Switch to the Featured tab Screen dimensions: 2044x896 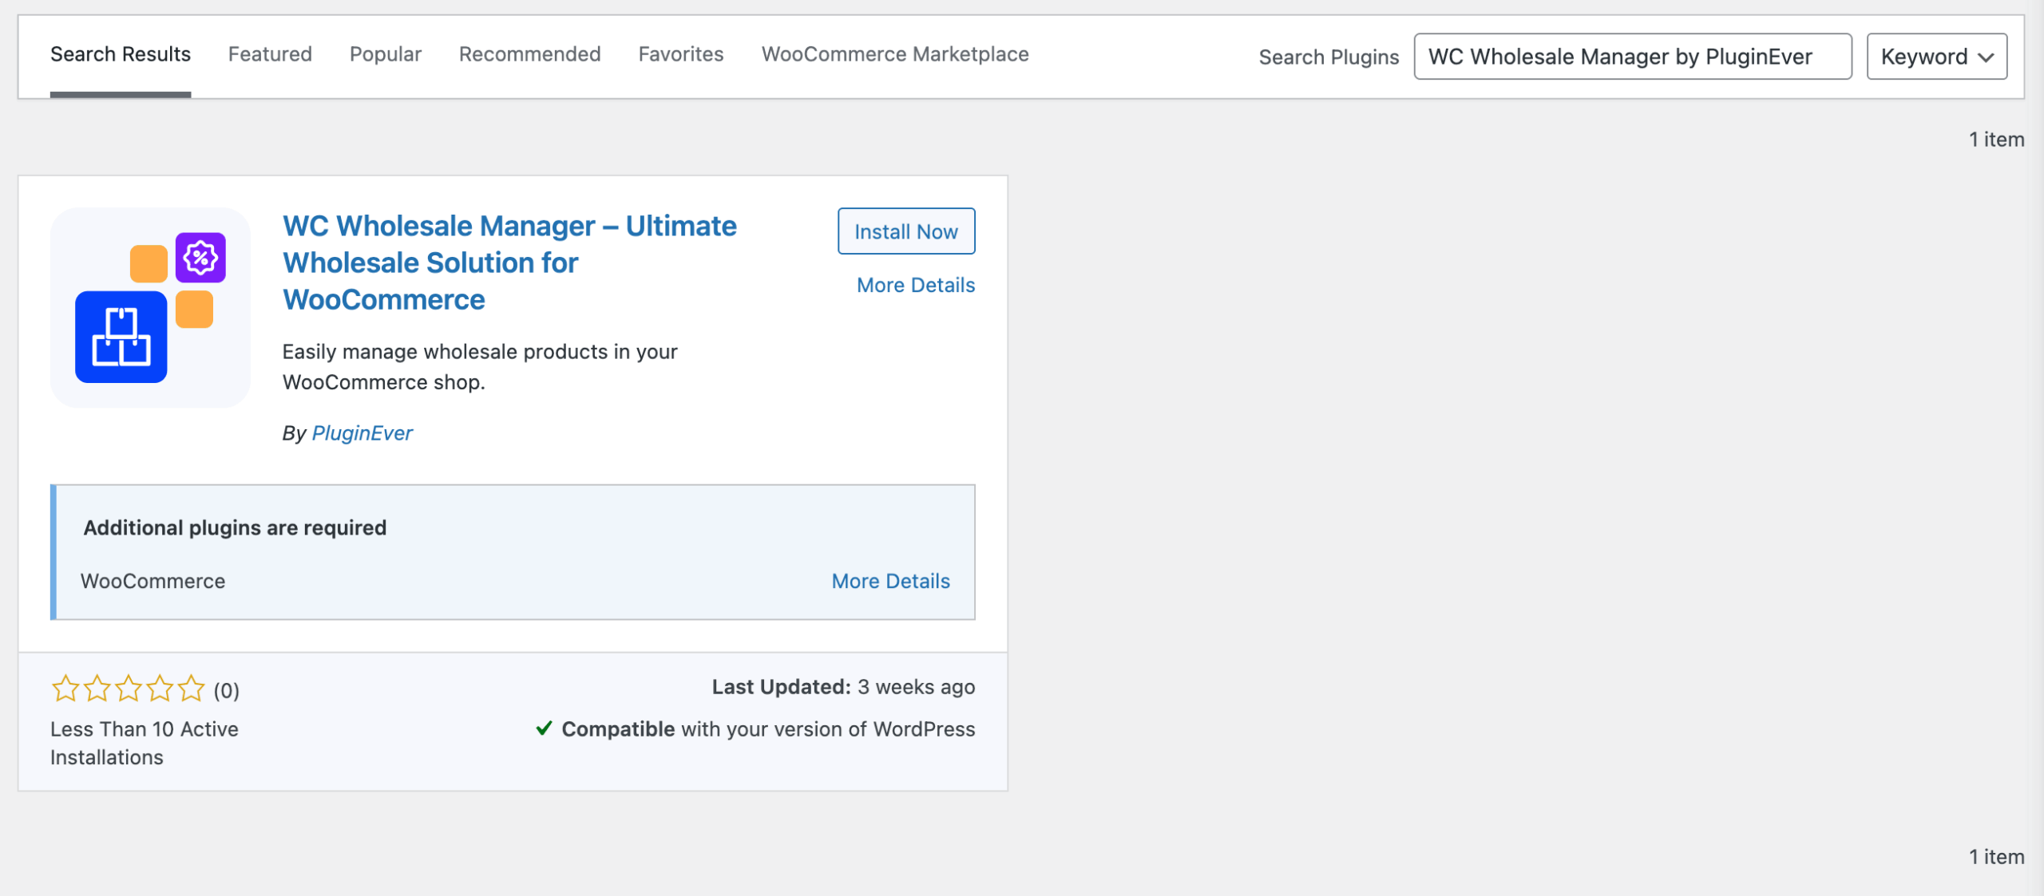point(270,54)
